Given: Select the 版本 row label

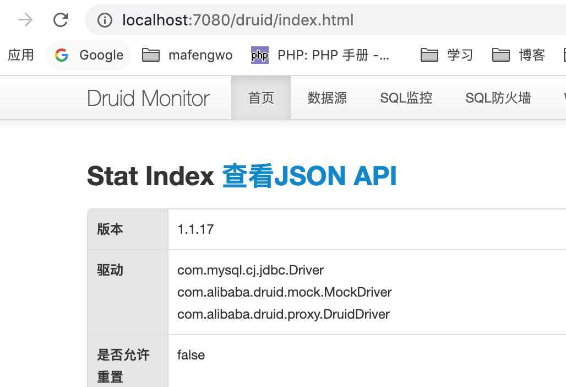Looking at the screenshot, I should [x=110, y=229].
